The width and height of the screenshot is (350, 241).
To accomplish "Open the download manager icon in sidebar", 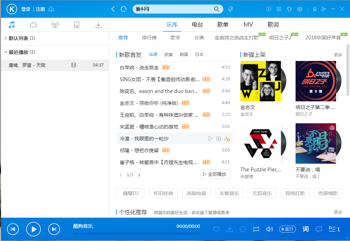I will (x=98, y=25).
